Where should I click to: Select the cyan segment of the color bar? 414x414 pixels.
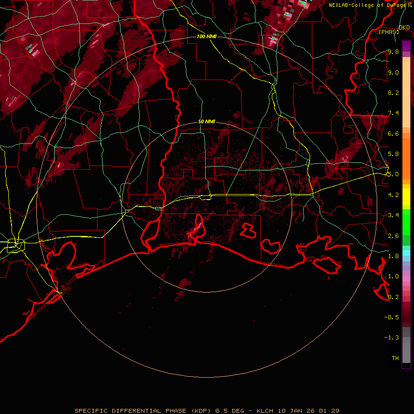pos(406,253)
